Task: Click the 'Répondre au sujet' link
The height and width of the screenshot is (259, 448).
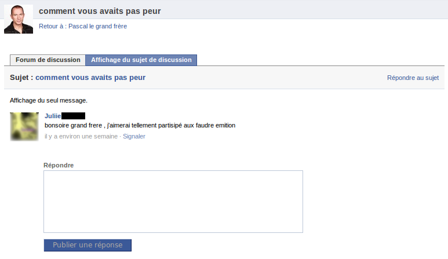Action: (x=413, y=78)
